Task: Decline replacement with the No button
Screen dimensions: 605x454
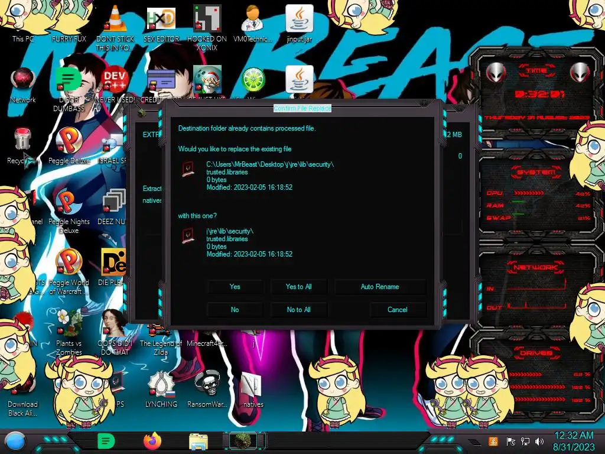Action: click(x=235, y=310)
